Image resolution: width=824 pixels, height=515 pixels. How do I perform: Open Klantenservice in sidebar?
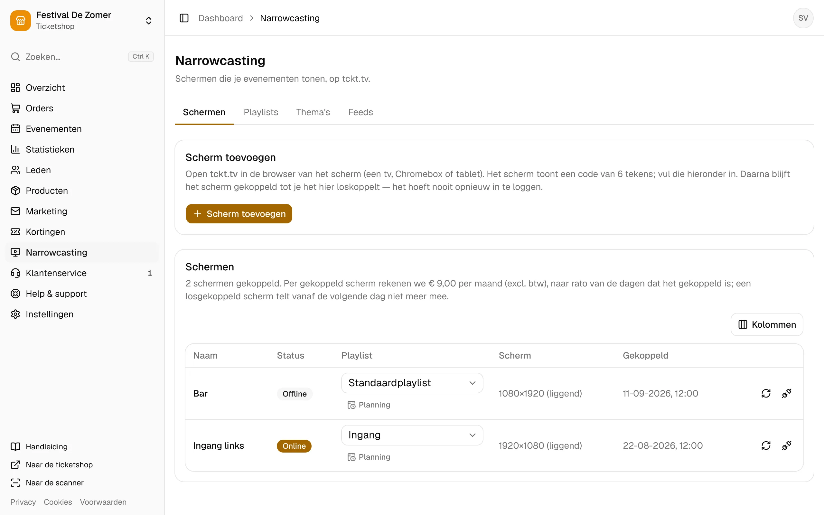82,273
